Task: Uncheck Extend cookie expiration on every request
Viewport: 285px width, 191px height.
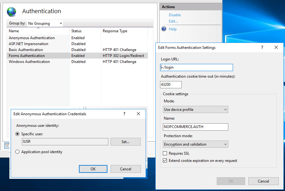Action: [x=165, y=161]
